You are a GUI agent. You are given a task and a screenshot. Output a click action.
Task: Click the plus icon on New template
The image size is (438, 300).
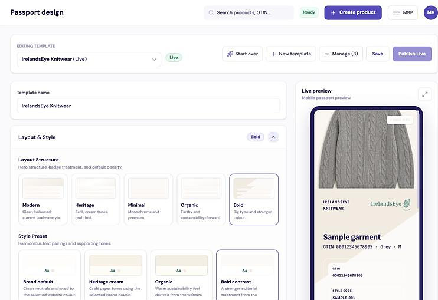pos(273,54)
